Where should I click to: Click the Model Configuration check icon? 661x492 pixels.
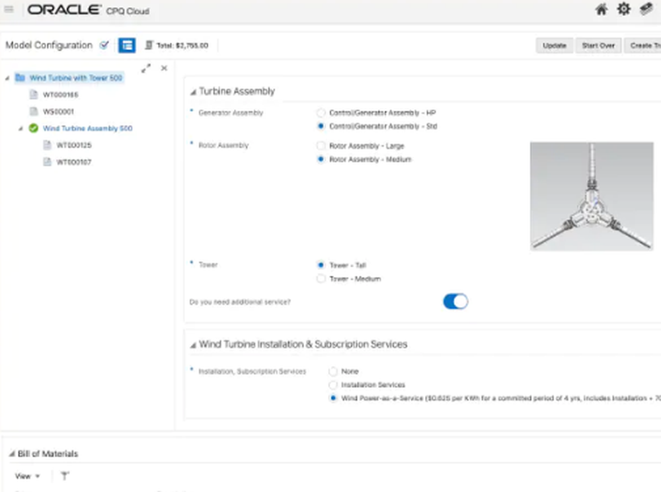coord(104,45)
